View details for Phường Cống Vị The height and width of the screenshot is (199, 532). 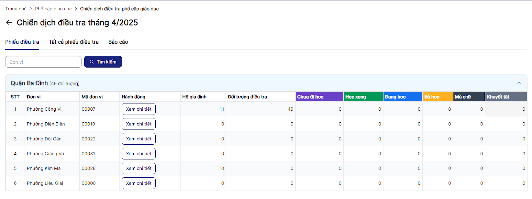(139, 109)
